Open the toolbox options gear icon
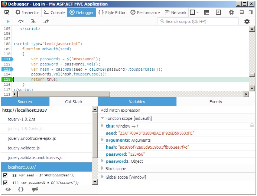 231,13
